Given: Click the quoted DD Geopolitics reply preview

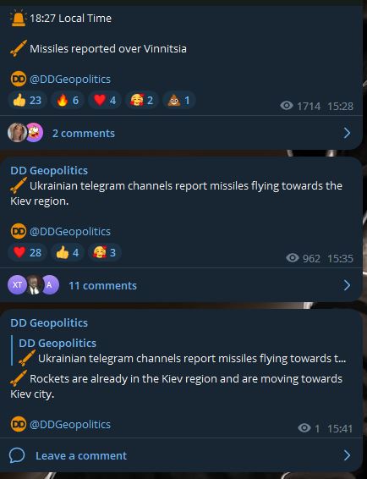Looking at the screenshot, I should point(180,350).
